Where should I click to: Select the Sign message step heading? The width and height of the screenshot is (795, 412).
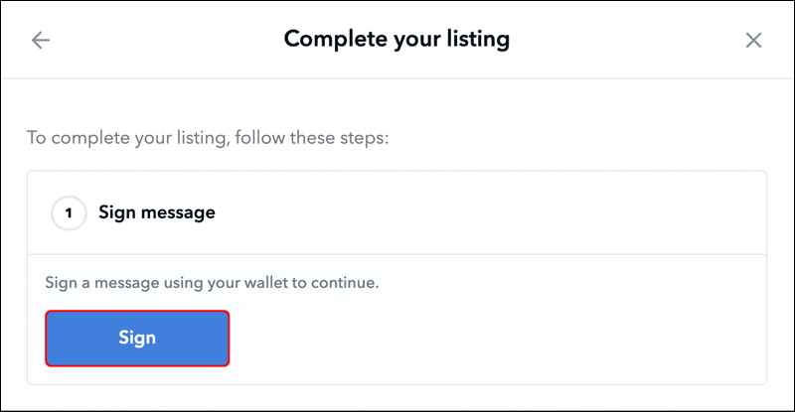click(x=157, y=211)
